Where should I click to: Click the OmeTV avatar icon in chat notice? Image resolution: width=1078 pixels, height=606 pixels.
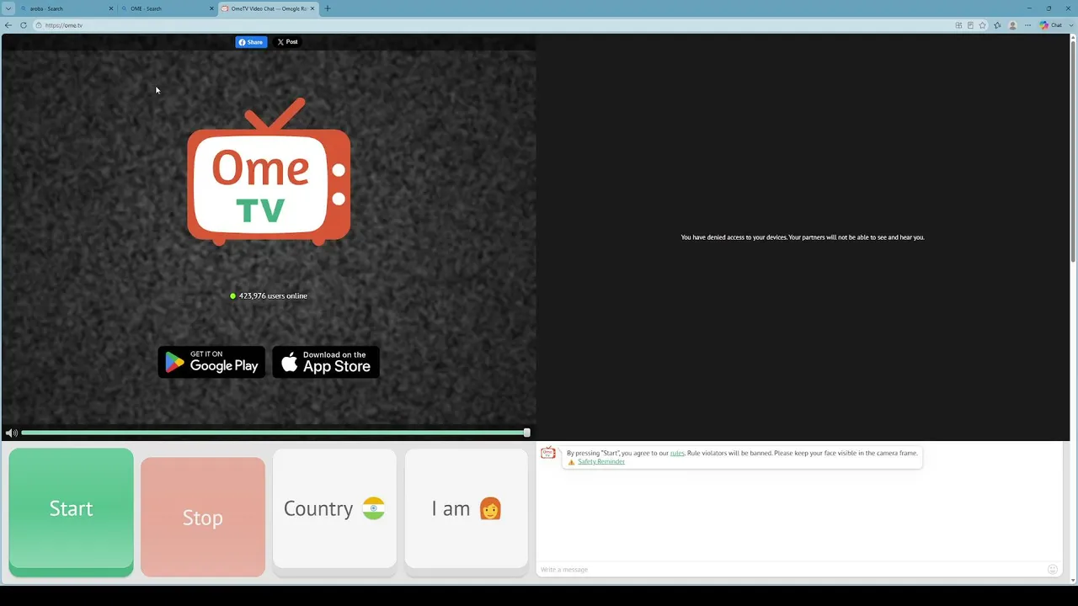[x=548, y=453]
